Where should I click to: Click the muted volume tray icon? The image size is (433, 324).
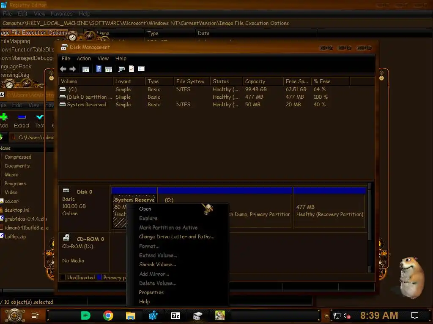[347, 316]
